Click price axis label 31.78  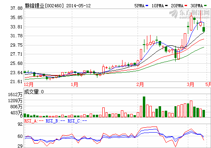point(17,36)
